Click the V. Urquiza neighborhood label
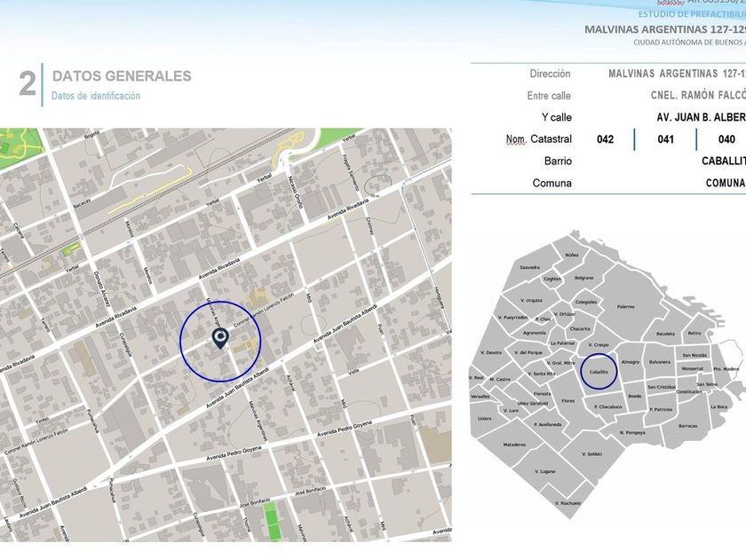This screenshot has height=559, width=746. coord(531,301)
